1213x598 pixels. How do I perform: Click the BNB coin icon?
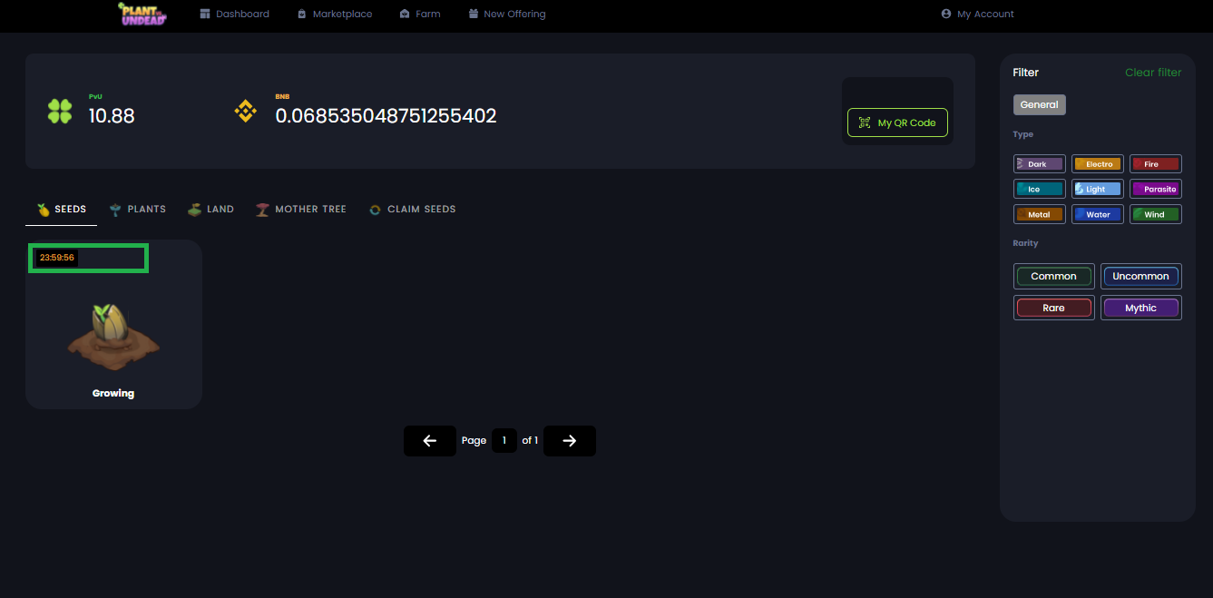click(246, 112)
